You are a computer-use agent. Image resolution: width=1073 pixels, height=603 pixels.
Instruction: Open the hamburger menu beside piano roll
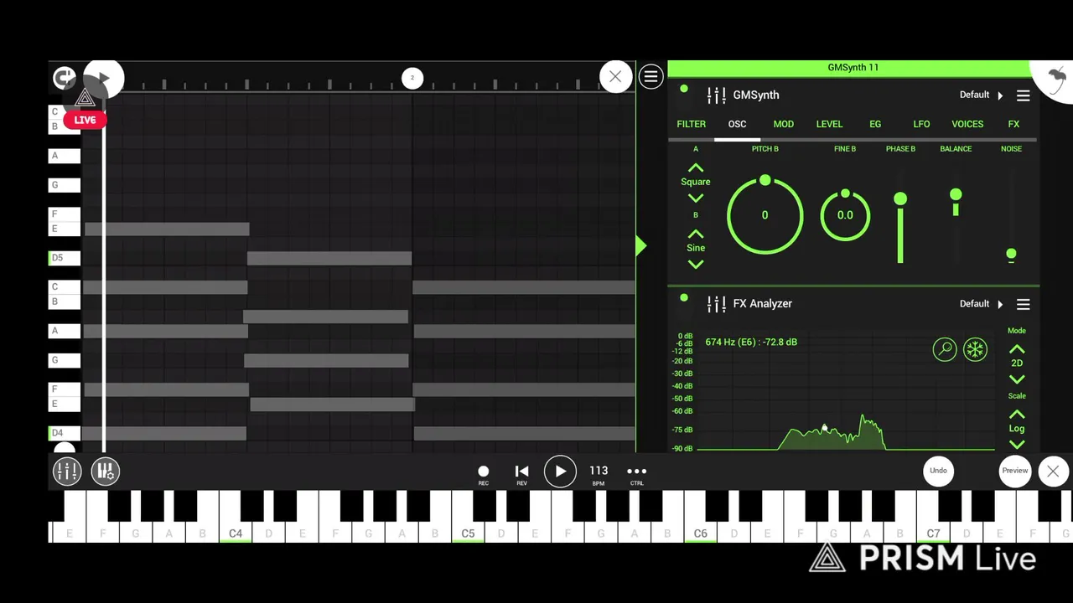tap(651, 77)
